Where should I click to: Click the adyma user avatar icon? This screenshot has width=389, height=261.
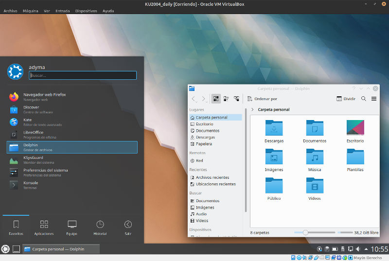(x=15, y=71)
